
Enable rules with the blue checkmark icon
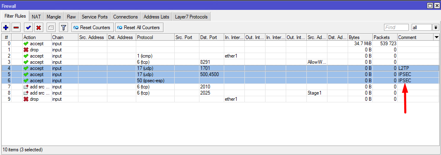28,28
